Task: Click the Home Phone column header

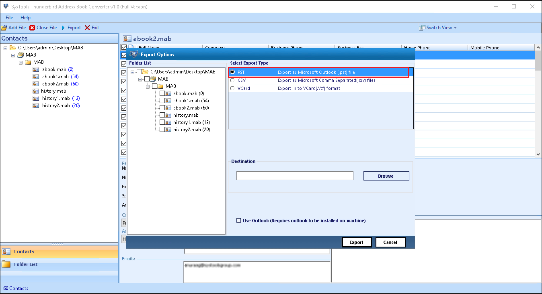Action: (x=435, y=47)
